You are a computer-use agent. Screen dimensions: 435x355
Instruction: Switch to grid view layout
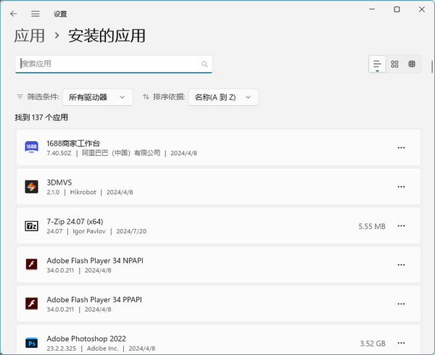click(394, 64)
